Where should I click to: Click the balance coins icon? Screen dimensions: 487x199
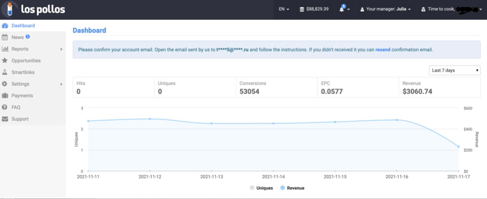[302, 9]
